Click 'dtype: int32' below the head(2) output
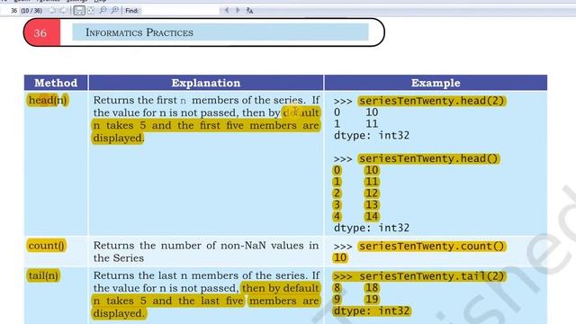The width and height of the screenshot is (576, 324). point(372,136)
